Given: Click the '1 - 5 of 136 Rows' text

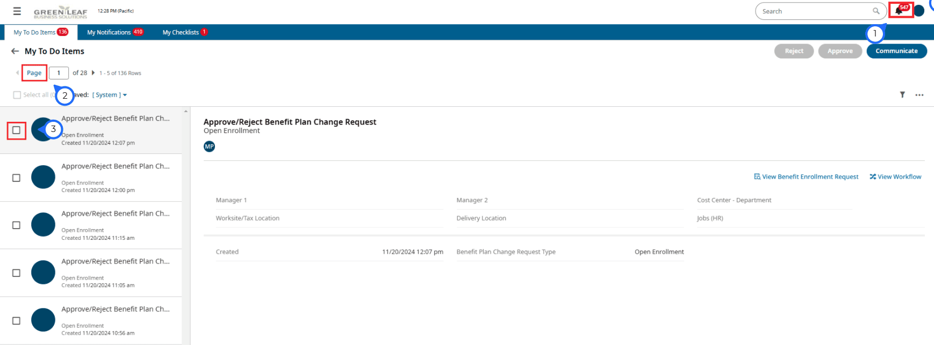Looking at the screenshot, I should coord(120,73).
